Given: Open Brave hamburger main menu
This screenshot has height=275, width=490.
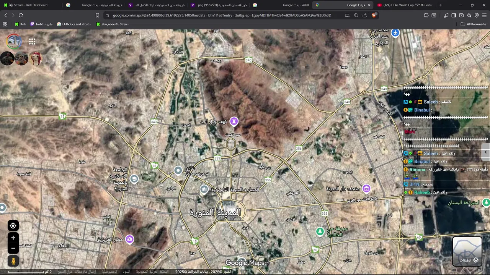Looking at the screenshot, I should (484, 15).
